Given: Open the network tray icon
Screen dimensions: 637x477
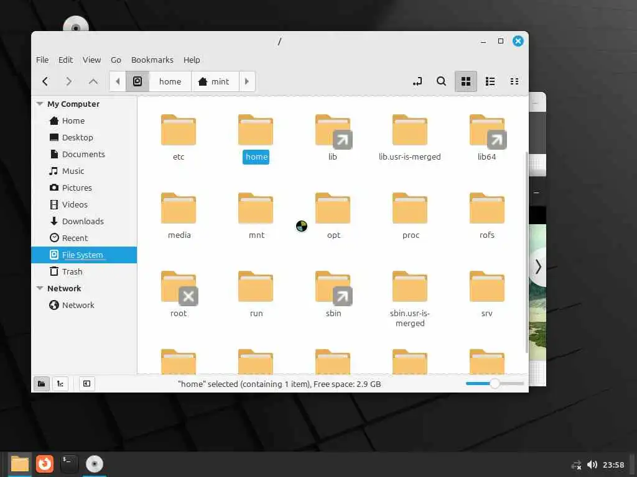Looking at the screenshot, I should point(576,465).
